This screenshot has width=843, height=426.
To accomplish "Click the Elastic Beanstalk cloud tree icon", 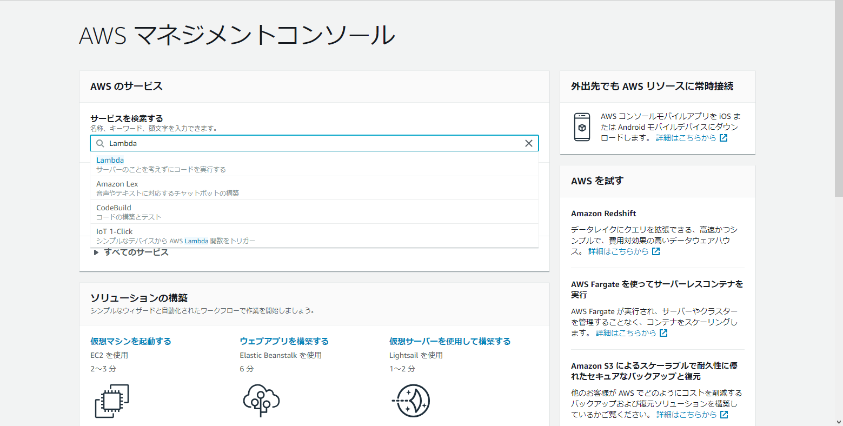I will click(x=261, y=400).
